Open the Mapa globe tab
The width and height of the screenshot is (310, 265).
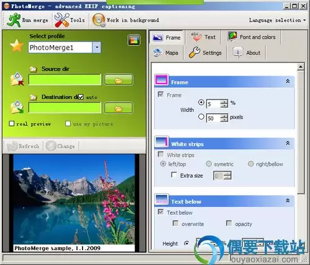tap(166, 53)
